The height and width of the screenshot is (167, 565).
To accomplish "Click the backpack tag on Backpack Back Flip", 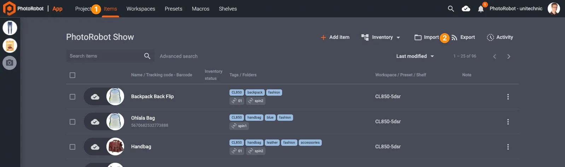I will (255, 93).
